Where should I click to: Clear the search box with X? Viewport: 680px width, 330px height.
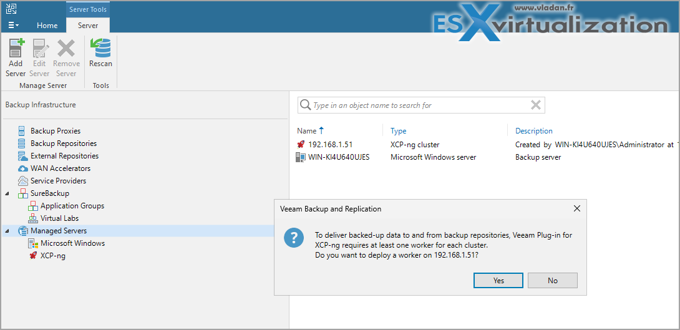point(535,105)
